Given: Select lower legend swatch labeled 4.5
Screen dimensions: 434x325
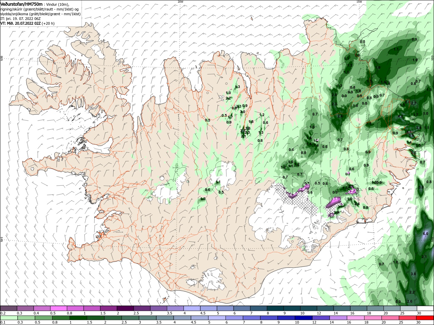Looking at the screenshot, I should pos(200,318).
